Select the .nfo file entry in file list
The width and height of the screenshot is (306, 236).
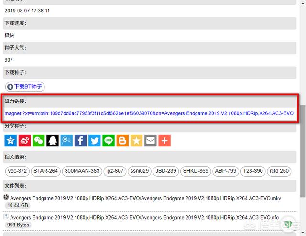pyautogui.click(x=144, y=218)
